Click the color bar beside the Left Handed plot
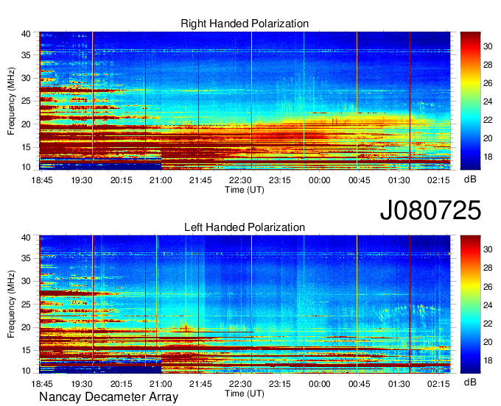 point(470,304)
